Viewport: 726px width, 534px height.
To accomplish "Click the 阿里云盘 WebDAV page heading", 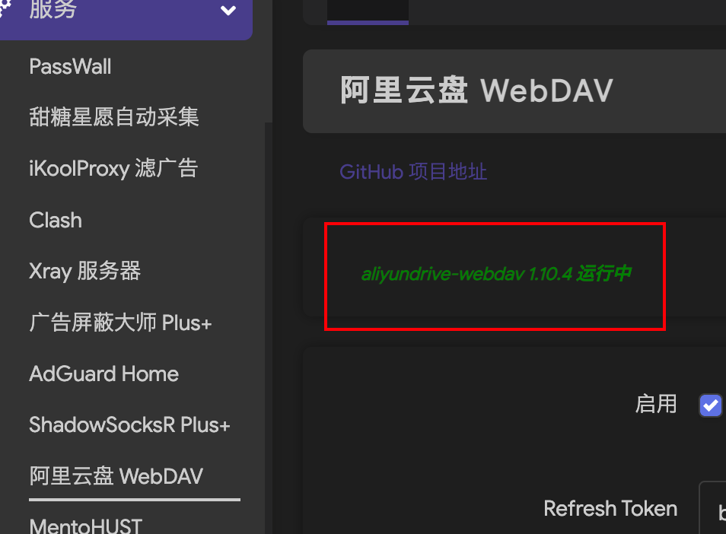I will tap(476, 91).
